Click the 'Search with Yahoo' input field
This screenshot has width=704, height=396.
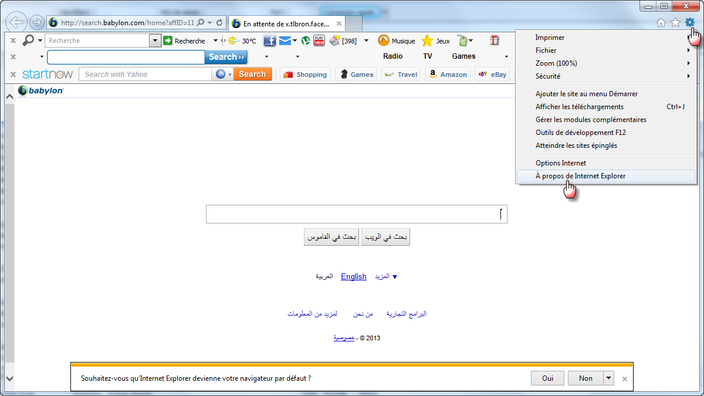click(x=147, y=74)
